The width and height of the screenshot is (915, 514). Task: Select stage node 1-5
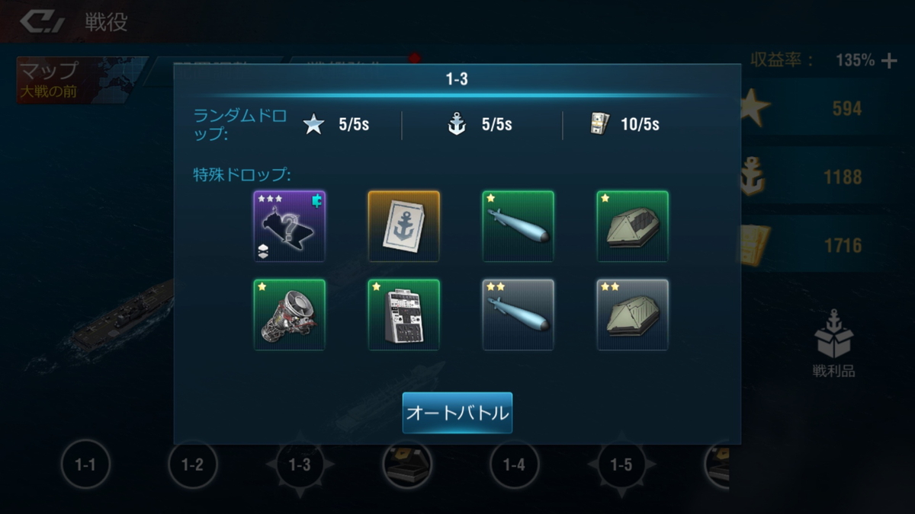621,465
